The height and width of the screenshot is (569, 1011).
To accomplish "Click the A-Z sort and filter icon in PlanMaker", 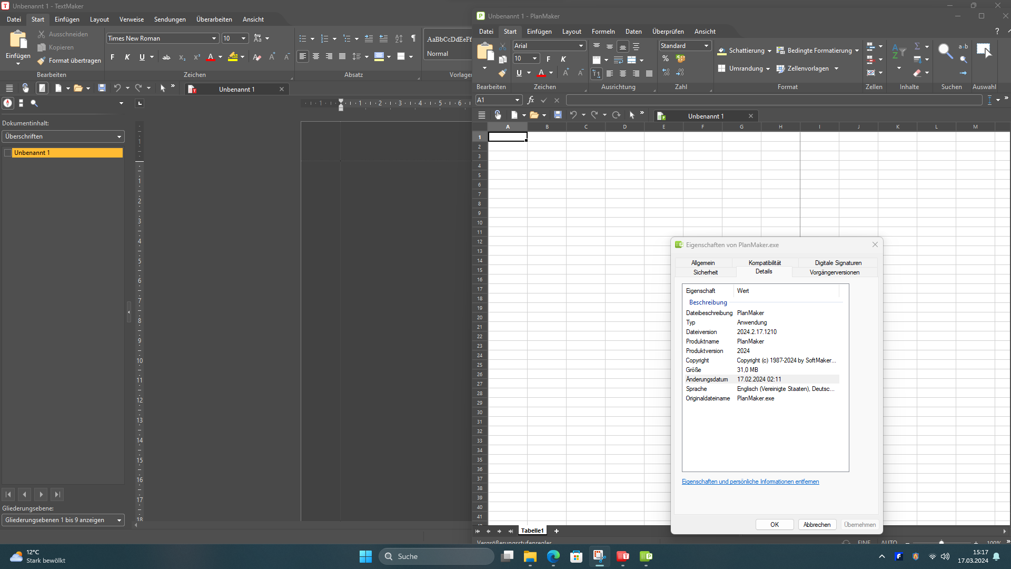I will coord(899,51).
